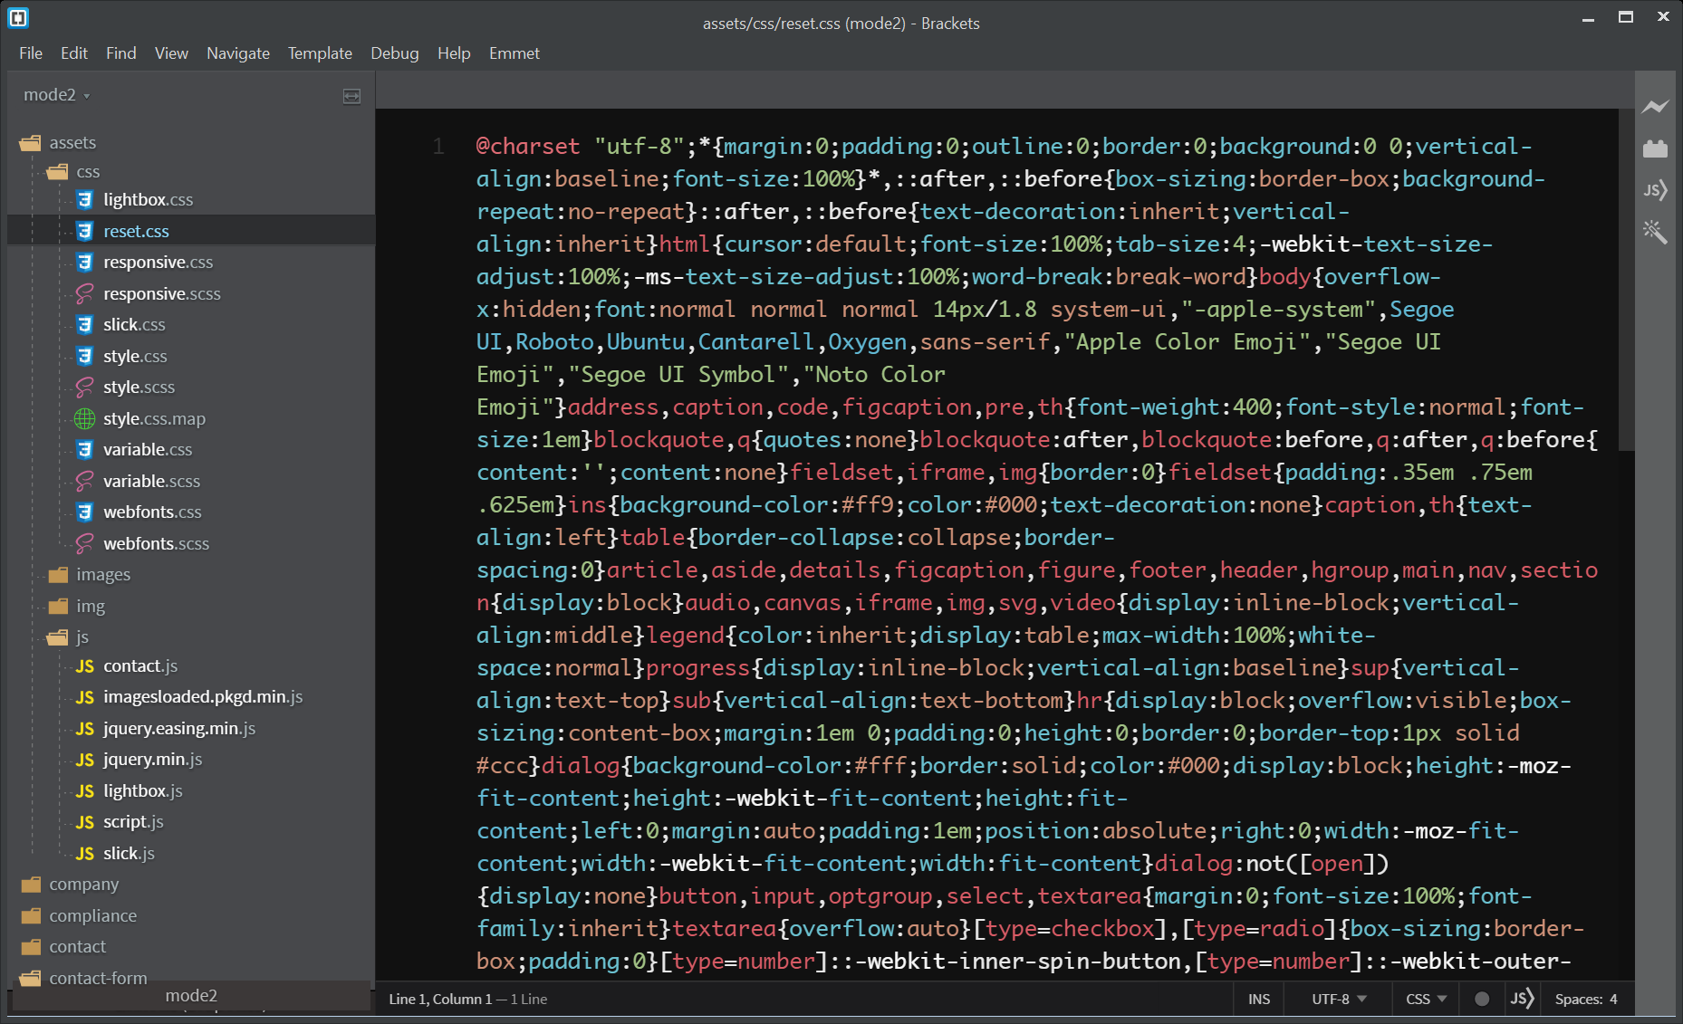This screenshot has height=1024, width=1683.
Task: Open the Extension Manager brick icon
Action: pyautogui.click(x=1655, y=148)
